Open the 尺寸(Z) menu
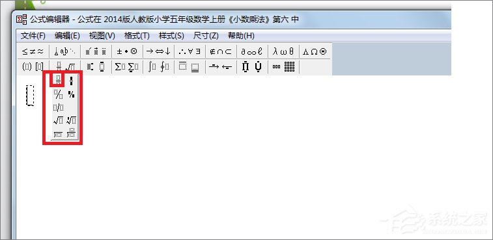This screenshot has height=240, width=493. pyautogui.click(x=206, y=36)
